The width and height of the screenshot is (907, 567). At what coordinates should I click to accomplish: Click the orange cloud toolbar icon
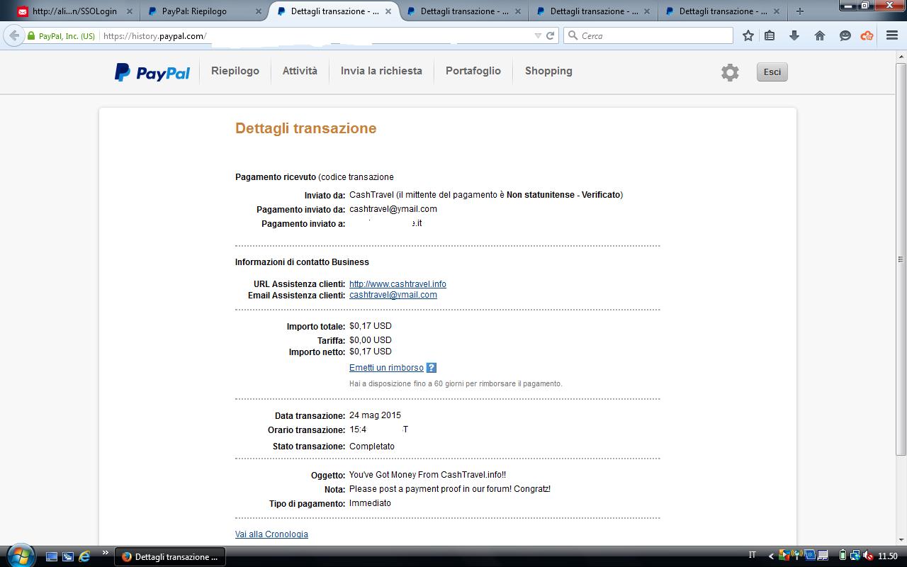(x=867, y=35)
